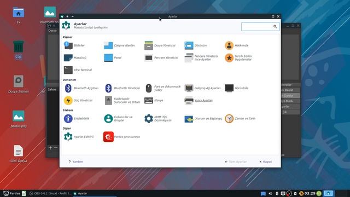350x197 pixels.
Task: Open Ev home folder on desktop
Action: click(x=18, y=15)
